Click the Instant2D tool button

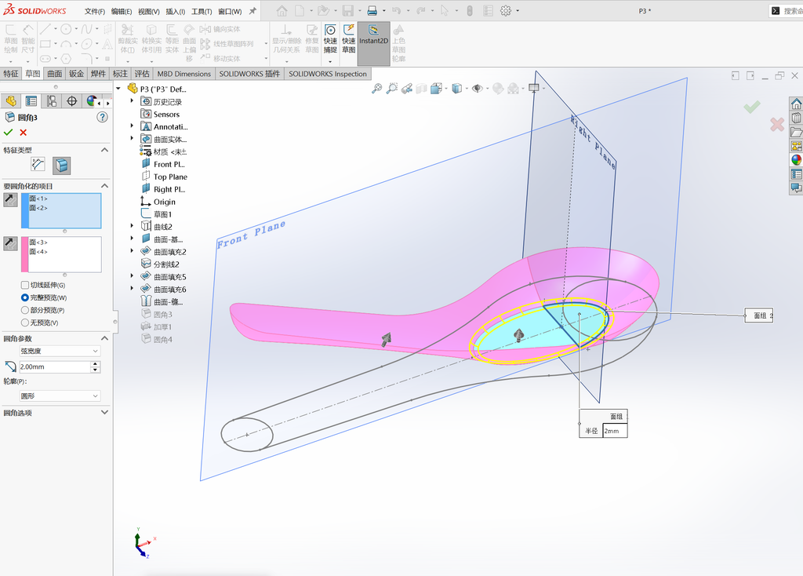point(373,43)
